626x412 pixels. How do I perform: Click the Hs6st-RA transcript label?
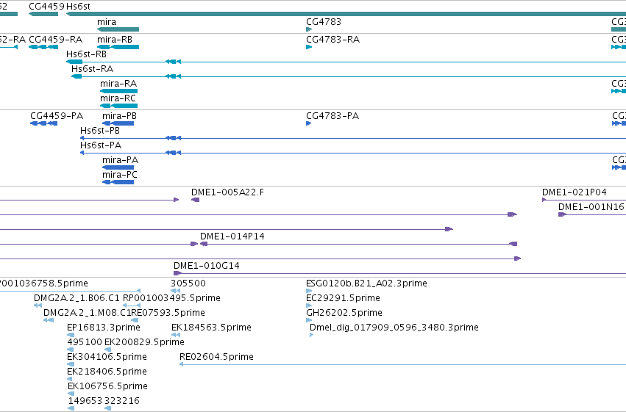pos(92,69)
